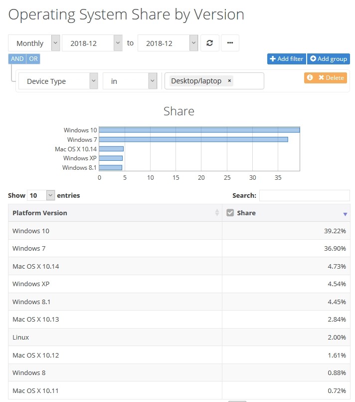Select the Linux table row

[x=179, y=337]
